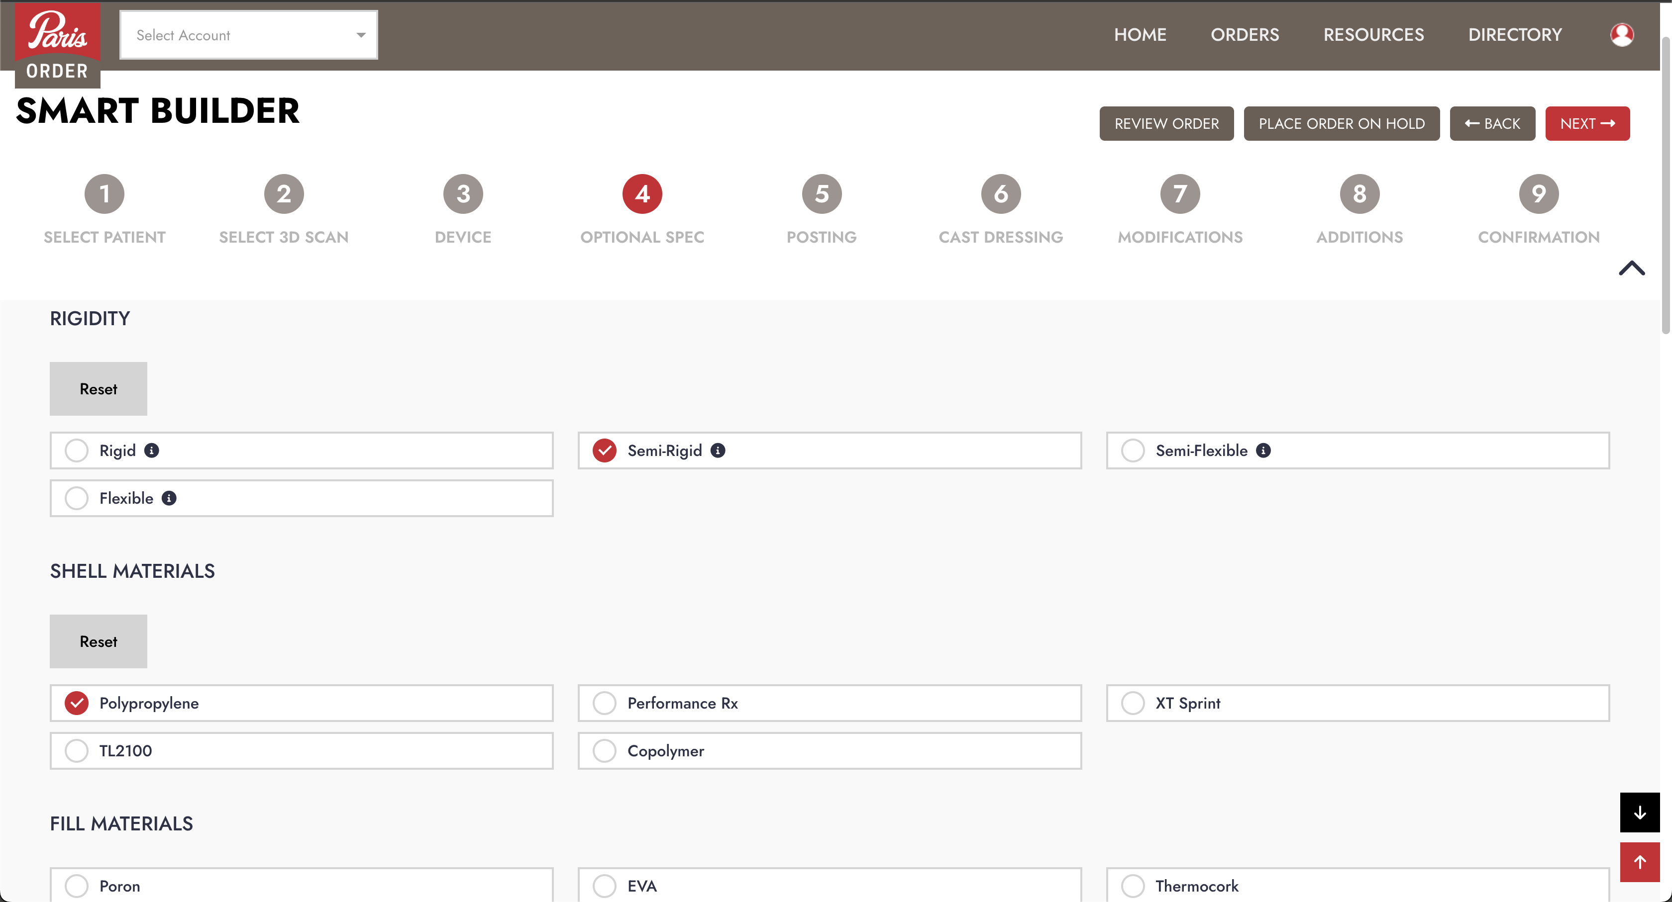The width and height of the screenshot is (1672, 902).
Task: Collapse the step progress bar chevron
Action: [x=1631, y=268]
